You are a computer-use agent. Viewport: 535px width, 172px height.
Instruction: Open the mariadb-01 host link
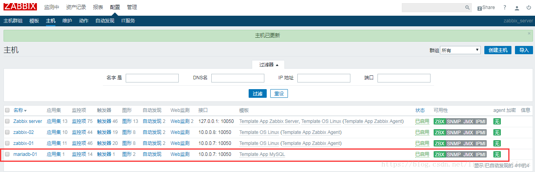click(x=25, y=154)
